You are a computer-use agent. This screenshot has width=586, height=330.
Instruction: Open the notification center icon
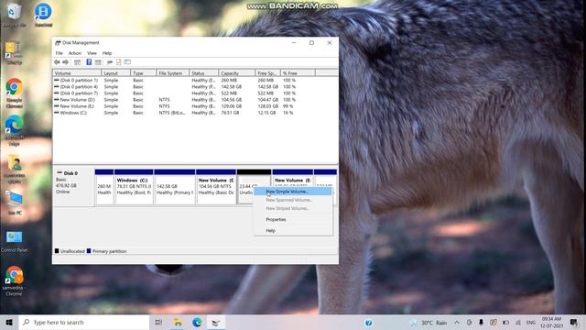pos(574,322)
